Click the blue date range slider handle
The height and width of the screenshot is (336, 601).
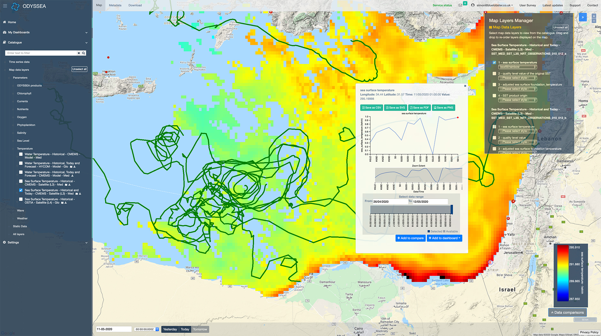tap(452, 209)
